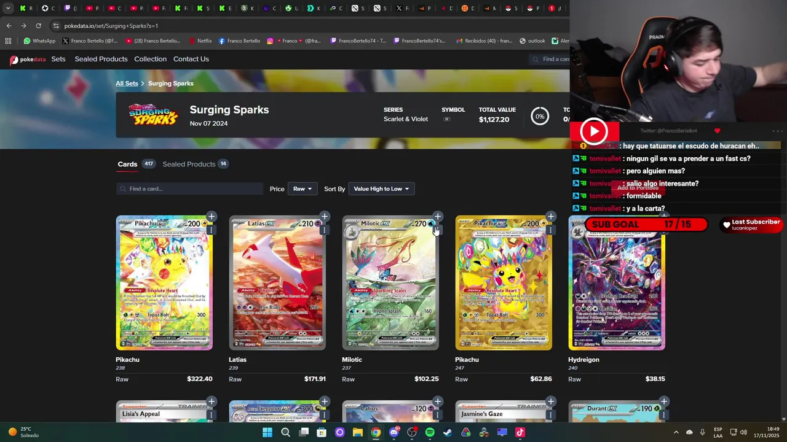Image resolution: width=787 pixels, height=442 pixels.
Task: Open Netflix bookmark
Action: coord(200,41)
